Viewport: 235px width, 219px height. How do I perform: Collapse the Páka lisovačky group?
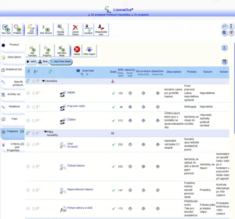coord(45,132)
